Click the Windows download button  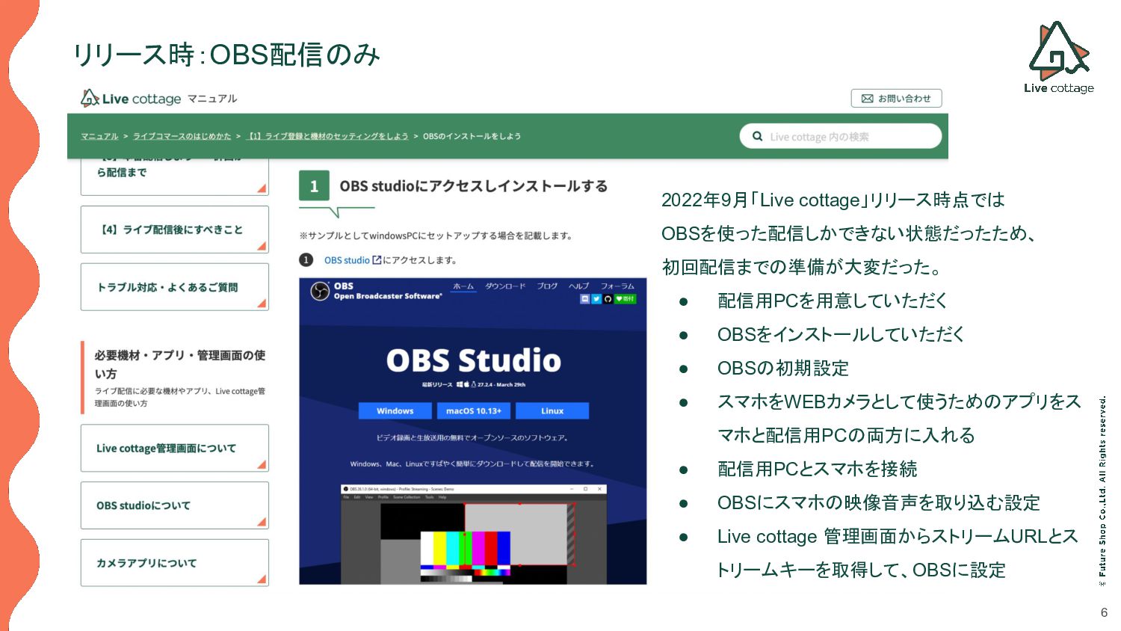point(395,411)
